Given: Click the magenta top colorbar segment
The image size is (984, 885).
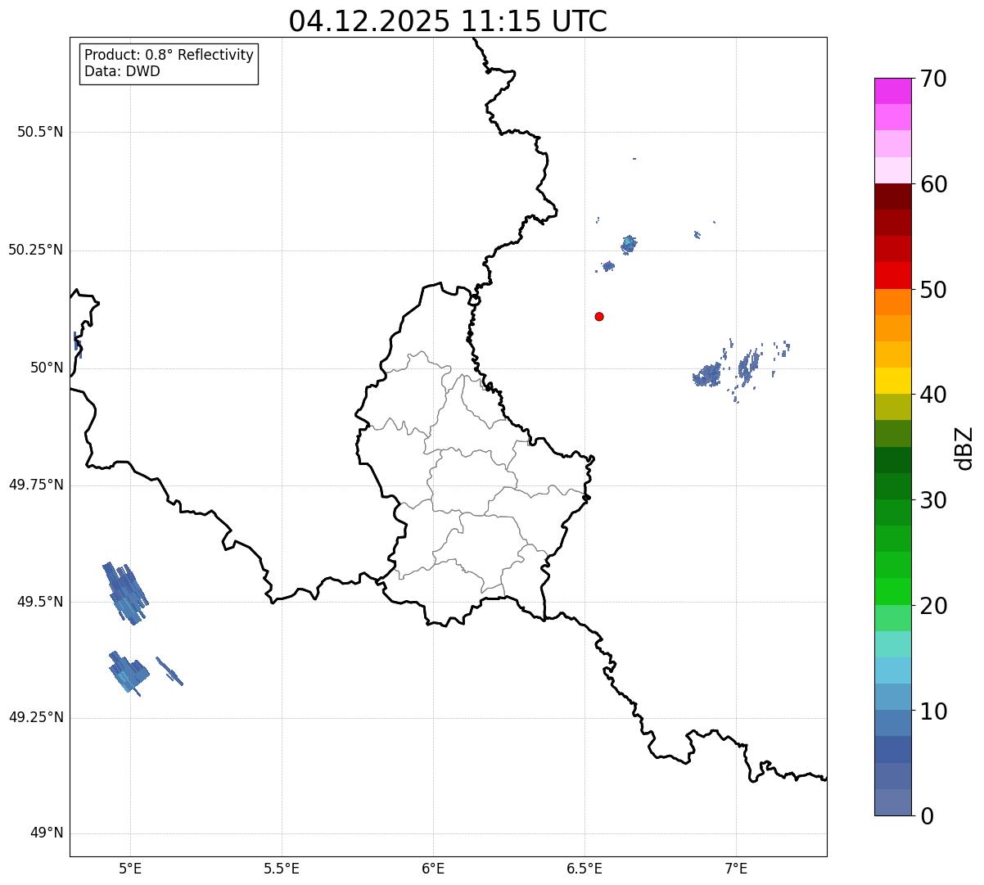Looking at the screenshot, I should point(892,91).
